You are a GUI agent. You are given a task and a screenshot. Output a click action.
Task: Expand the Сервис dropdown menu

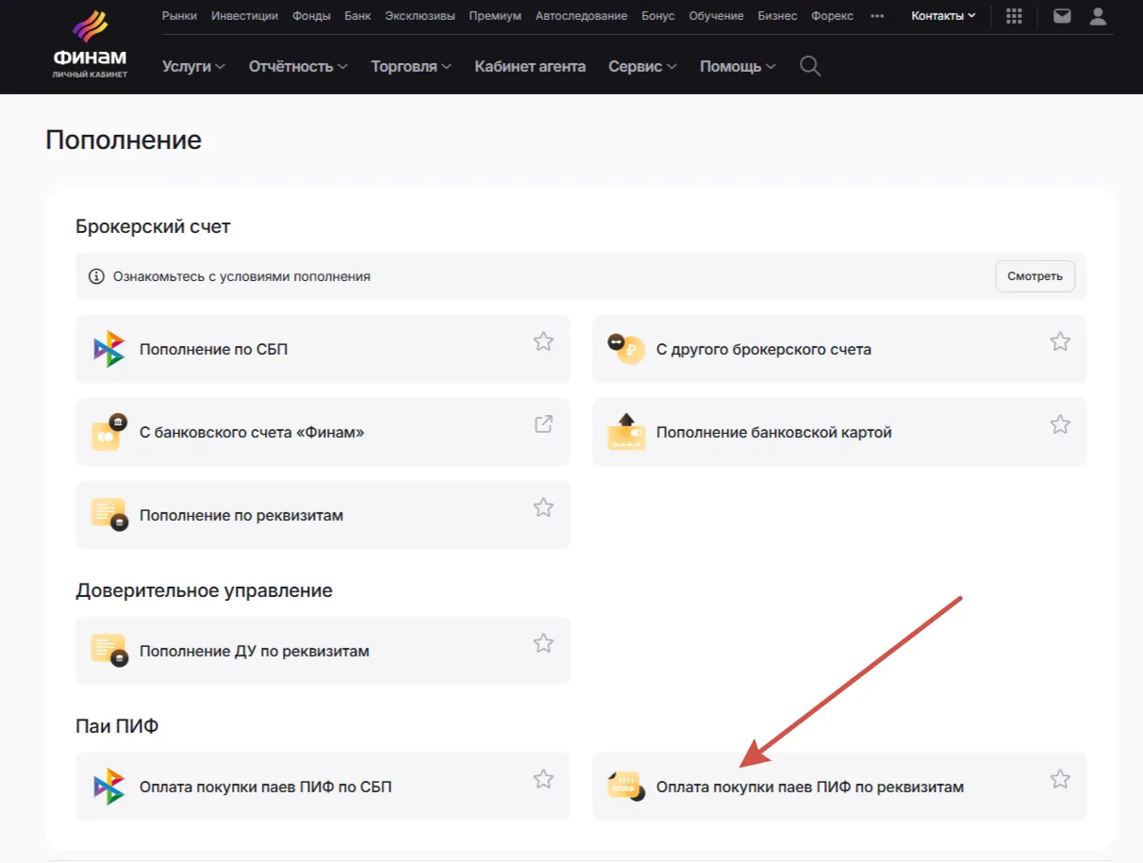tap(642, 66)
